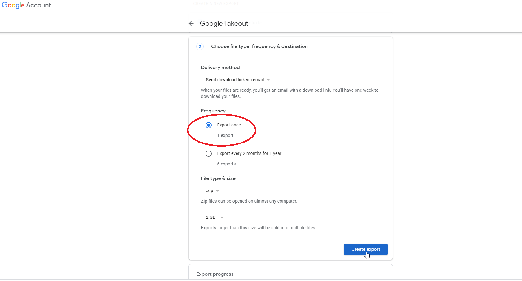Viewport: 522px width, 281px height.
Task: Open the Google Account logo link
Action: point(26,5)
